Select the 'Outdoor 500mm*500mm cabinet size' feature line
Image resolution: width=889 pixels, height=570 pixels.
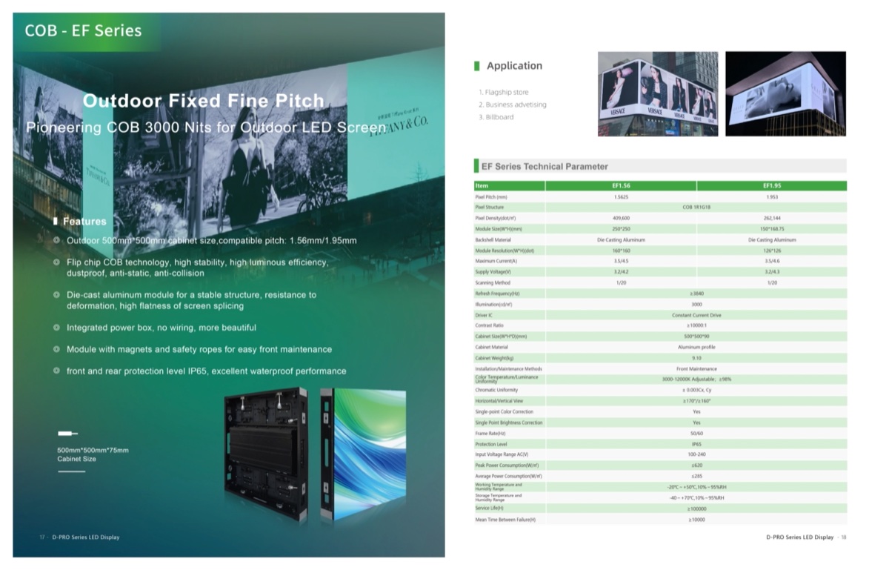(x=212, y=241)
